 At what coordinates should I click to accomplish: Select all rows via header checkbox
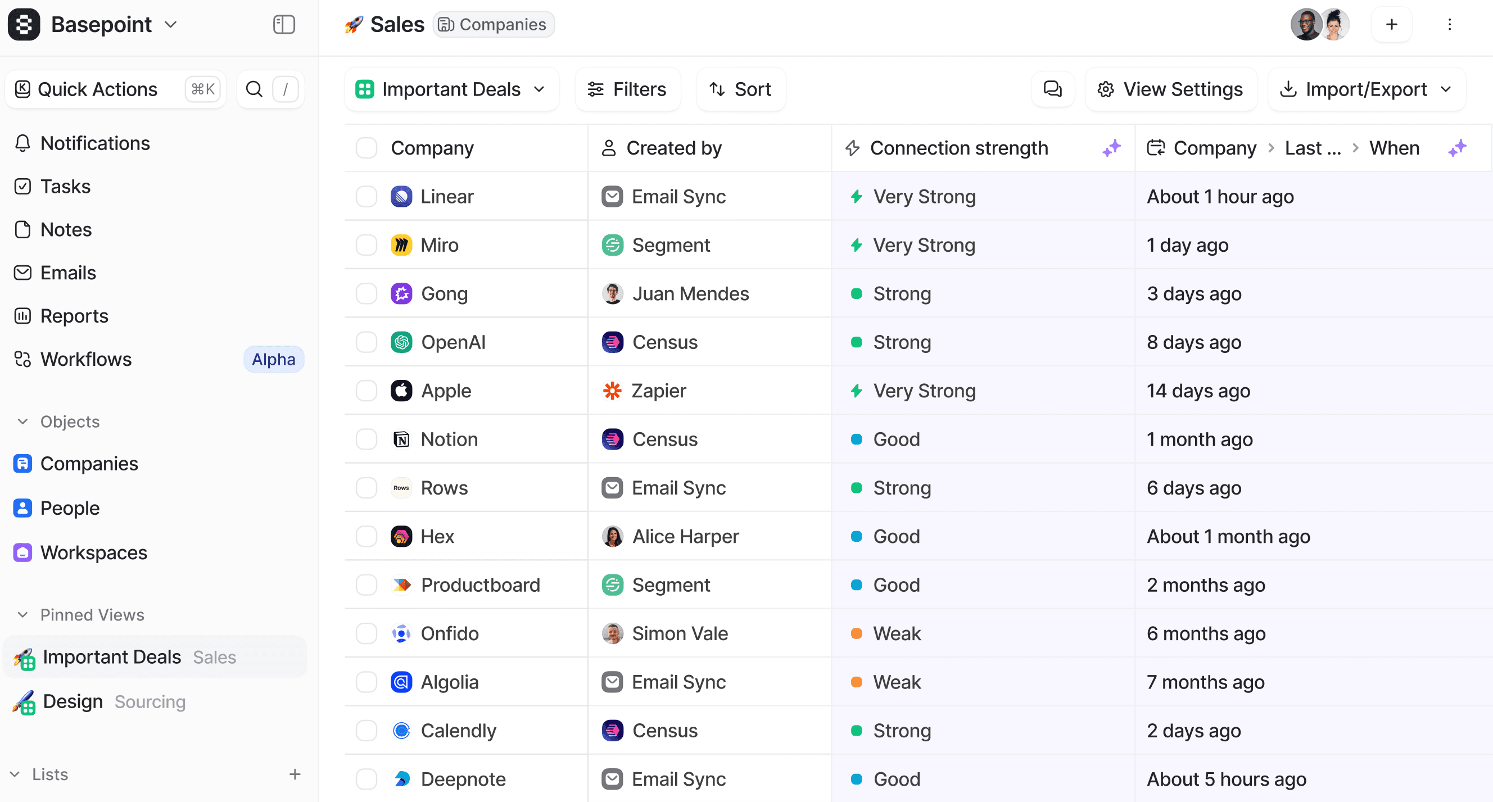[x=367, y=147]
